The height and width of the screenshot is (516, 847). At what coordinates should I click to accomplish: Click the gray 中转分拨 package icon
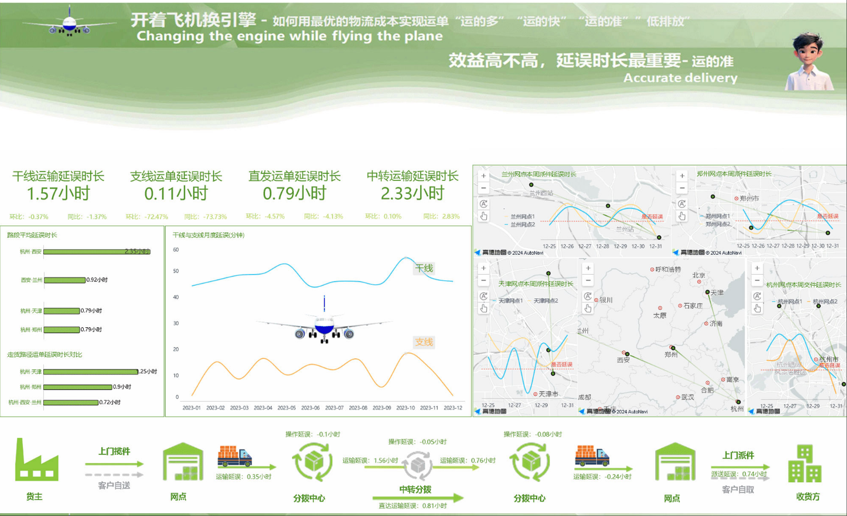417,465
